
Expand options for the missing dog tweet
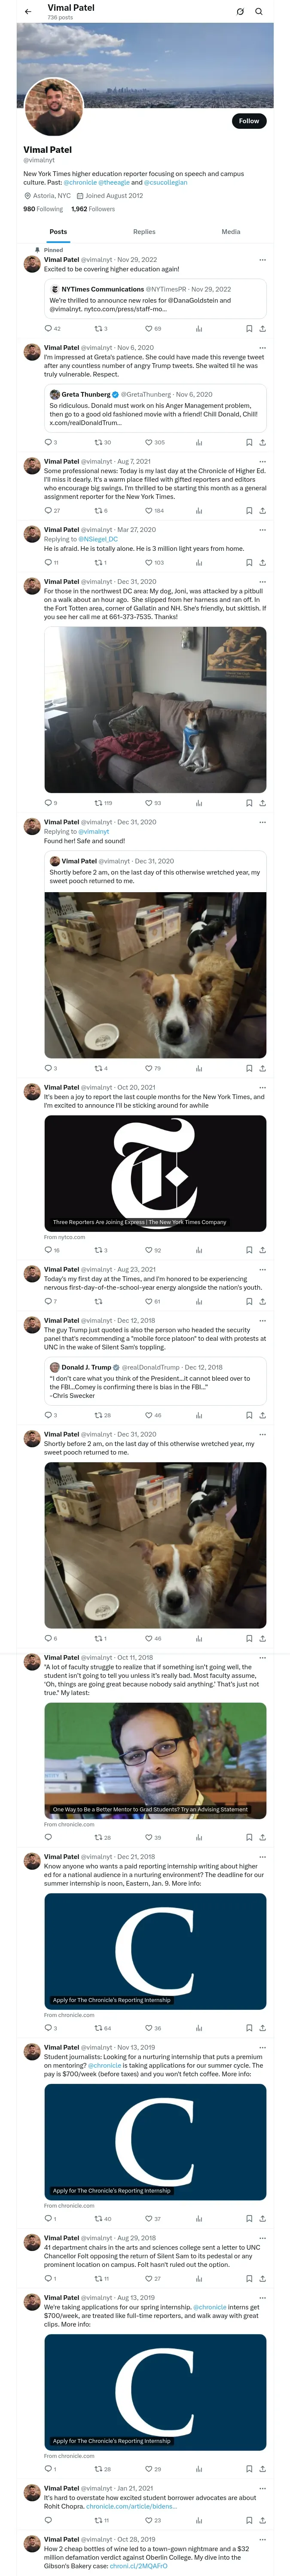[263, 581]
